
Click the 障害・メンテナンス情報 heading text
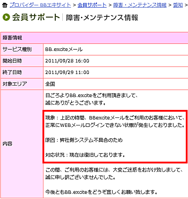pos(102,18)
